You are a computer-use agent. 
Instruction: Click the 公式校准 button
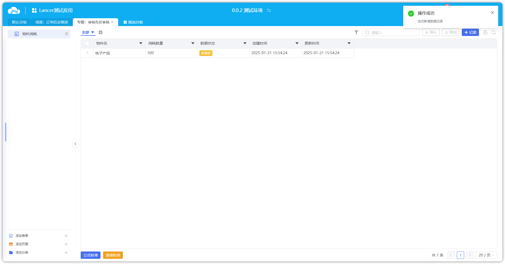(x=91, y=255)
